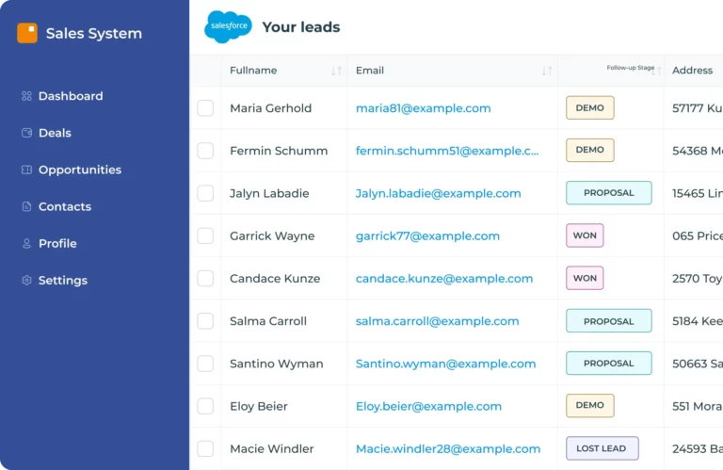723x470 pixels.
Task: Click the Salesforce cloud logo
Action: 228,27
